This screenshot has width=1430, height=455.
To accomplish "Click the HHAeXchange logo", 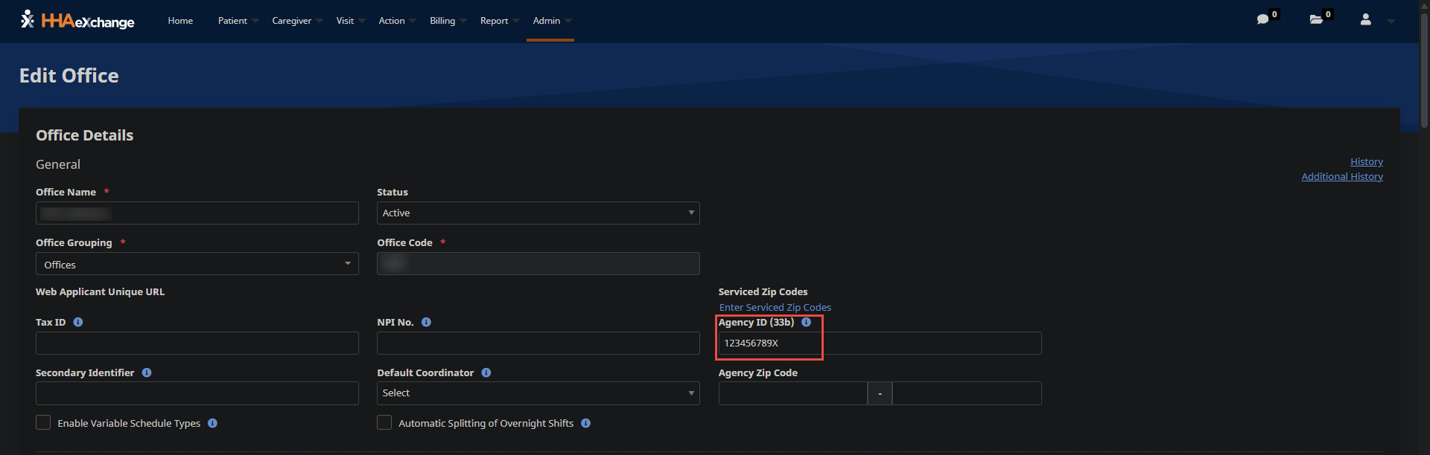I will tap(77, 20).
